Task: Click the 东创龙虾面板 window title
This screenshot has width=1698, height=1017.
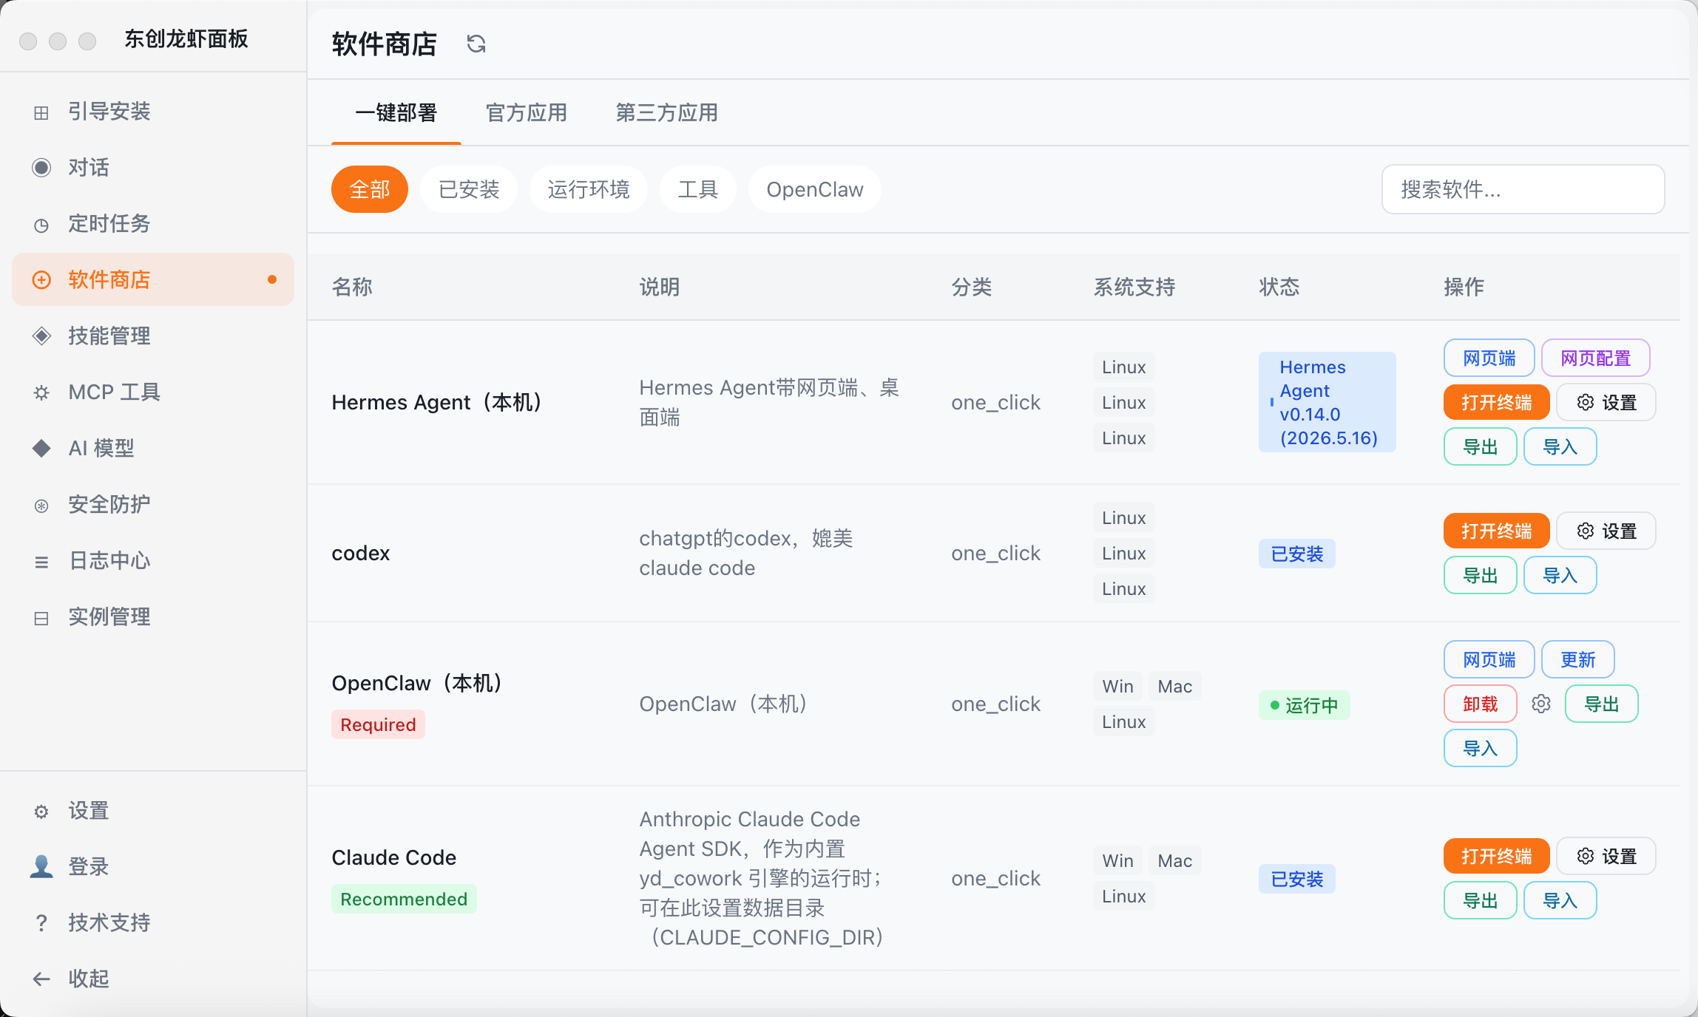Action: [186, 39]
